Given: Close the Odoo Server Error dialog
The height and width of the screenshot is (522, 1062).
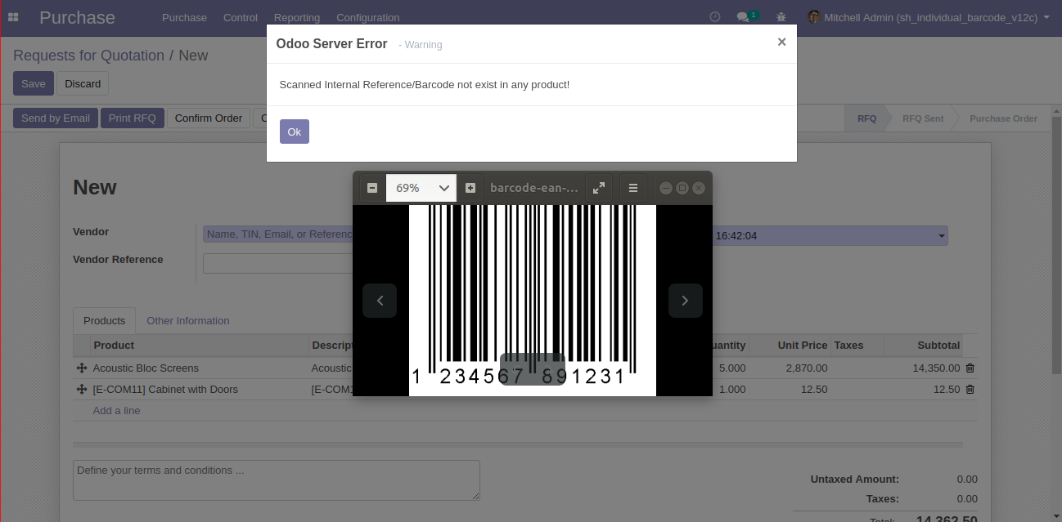Looking at the screenshot, I should coord(781,42).
